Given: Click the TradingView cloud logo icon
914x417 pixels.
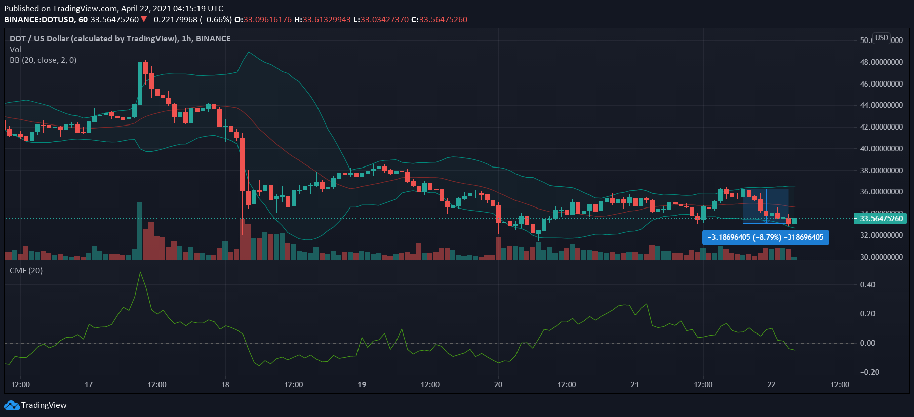Looking at the screenshot, I should point(12,405).
